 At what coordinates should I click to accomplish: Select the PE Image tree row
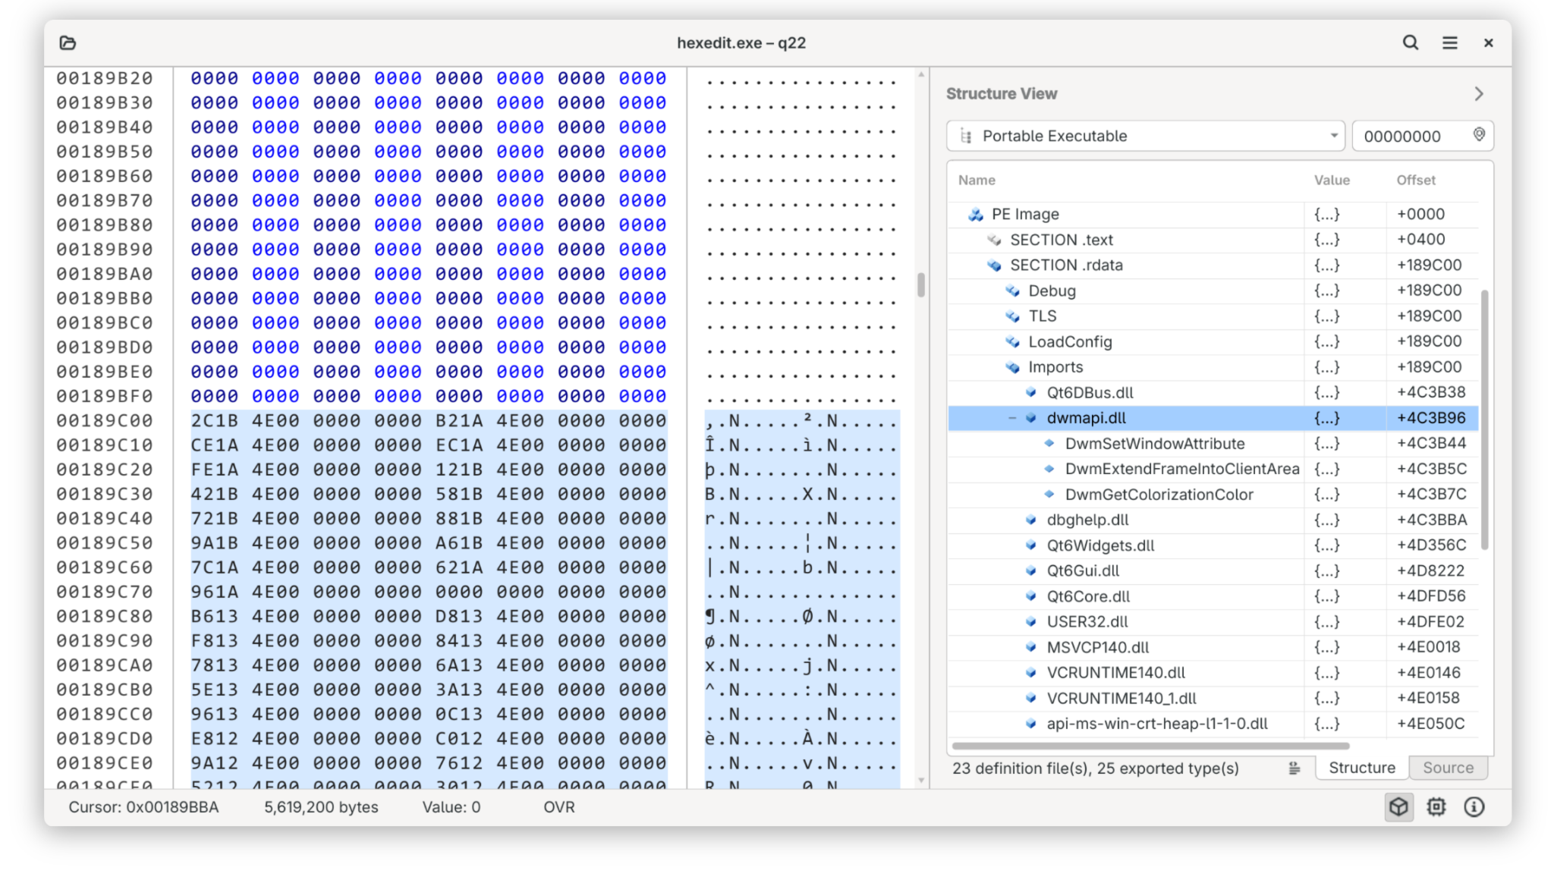[x=1213, y=214]
